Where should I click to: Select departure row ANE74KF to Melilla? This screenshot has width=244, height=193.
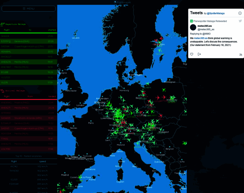point(29,67)
